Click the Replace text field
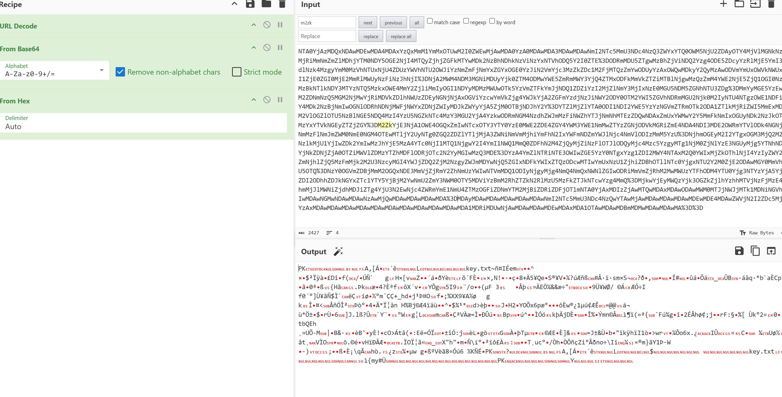Image resolution: width=782 pixels, height=397 pixels. [x=327, y=36]
